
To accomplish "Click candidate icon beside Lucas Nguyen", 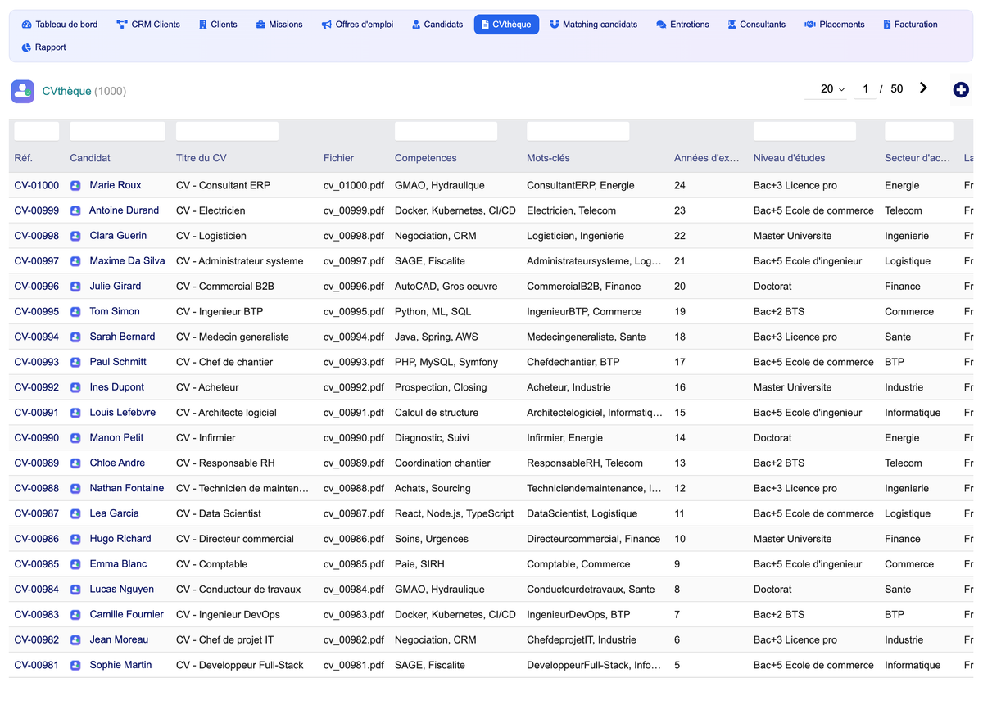I will point(75,590).
